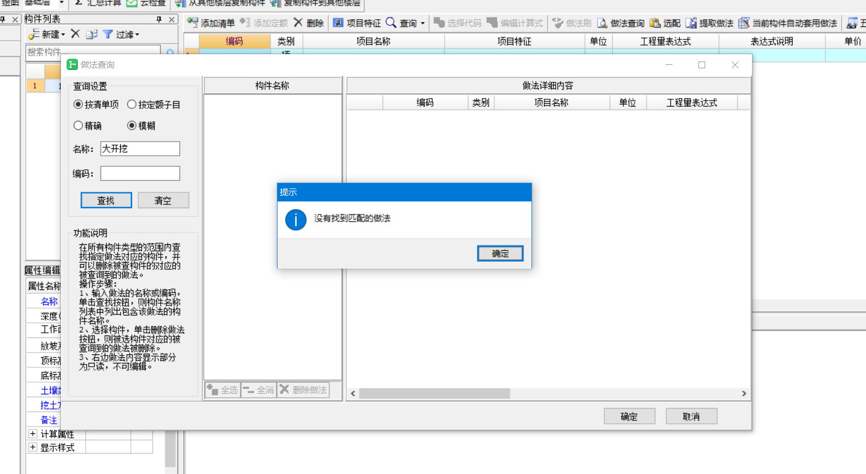Click 删除做法 below the 构件名称 list

[x=303, y=390]
